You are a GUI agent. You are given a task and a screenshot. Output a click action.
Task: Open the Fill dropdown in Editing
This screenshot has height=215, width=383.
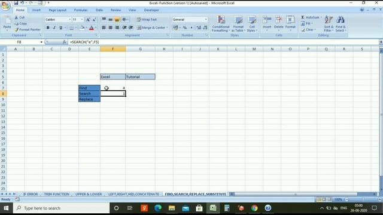307,23
